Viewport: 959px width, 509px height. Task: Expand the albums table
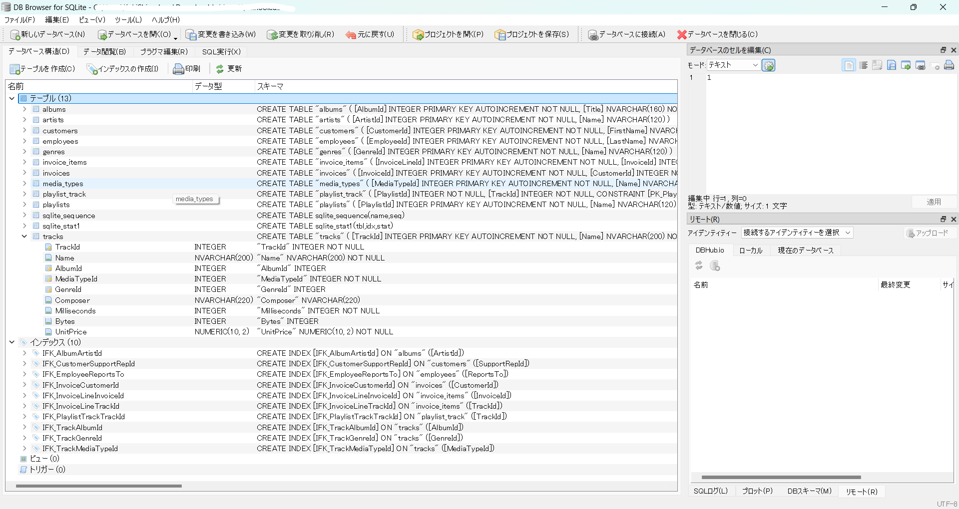click(x=24, y=109)
